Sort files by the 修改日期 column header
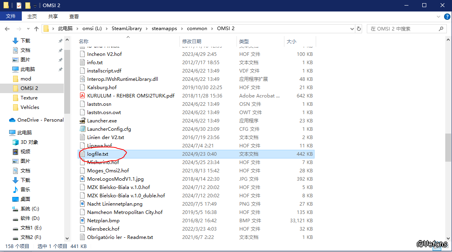Viewport: 452px width, 252px height. pyautogui.click(x=192, y=41)
